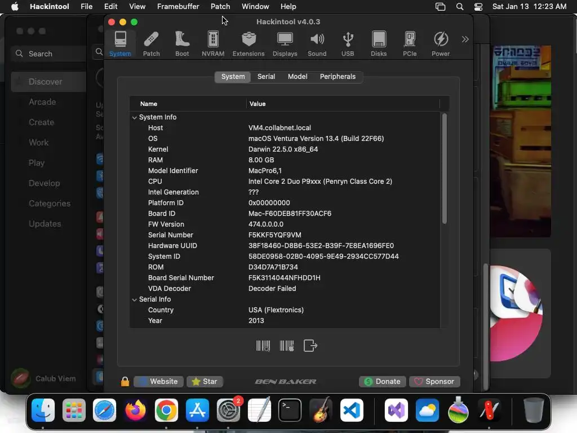Switch to the Peripherals sub-tab
The width and height of the screenshot is (577, 433).
coord(338,77)
